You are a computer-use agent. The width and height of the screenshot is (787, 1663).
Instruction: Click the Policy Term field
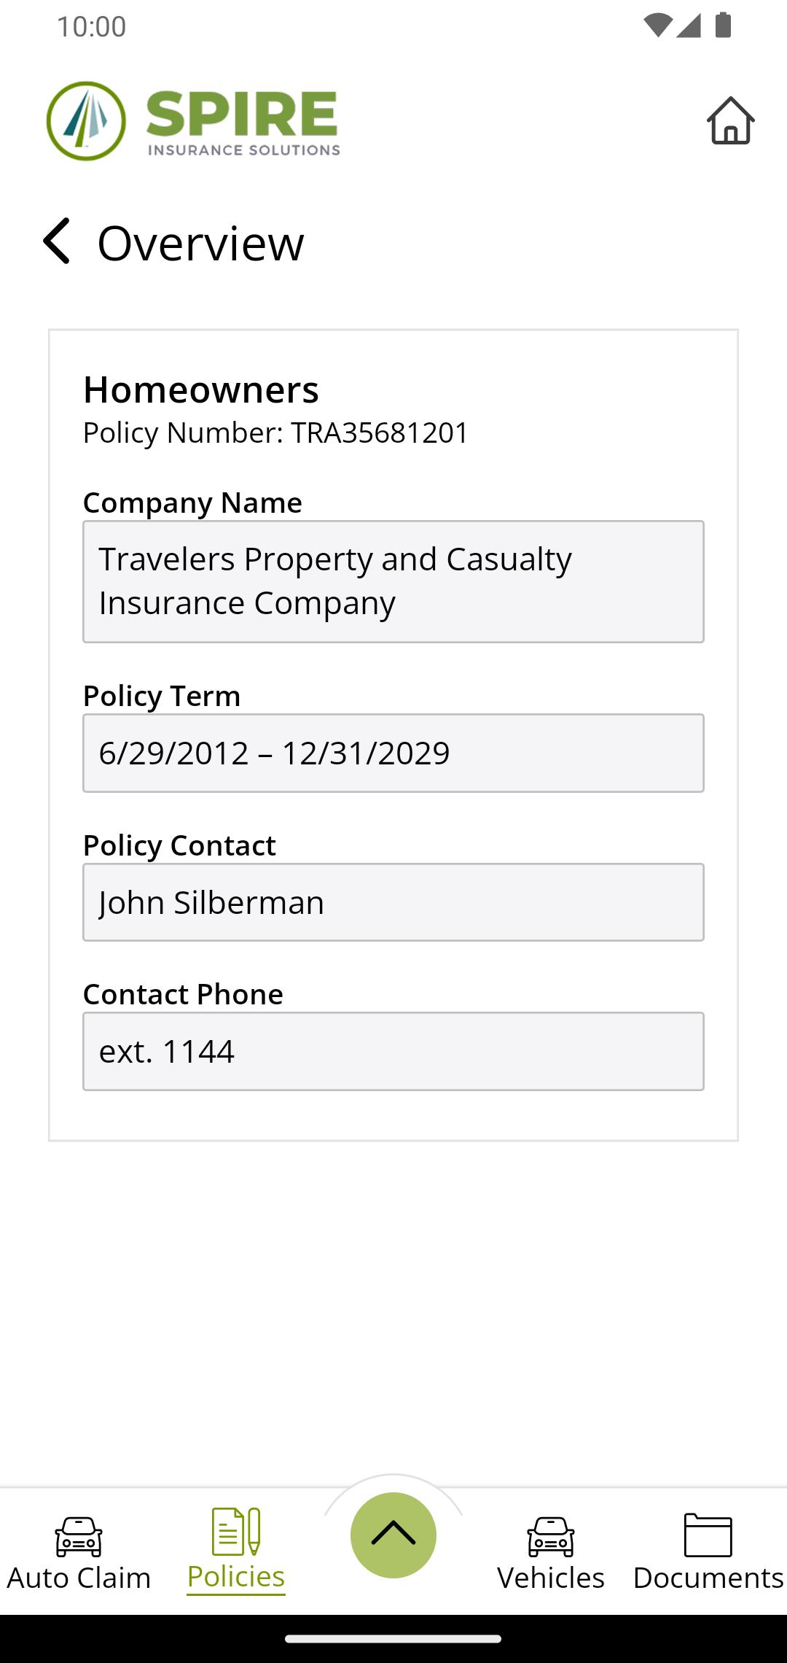(x=393, y=753)
